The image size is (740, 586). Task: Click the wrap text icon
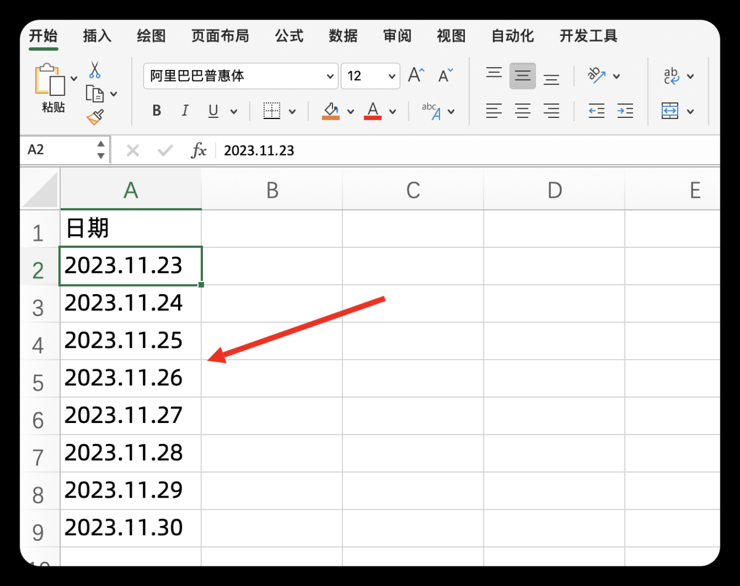[x=671, y=76]
